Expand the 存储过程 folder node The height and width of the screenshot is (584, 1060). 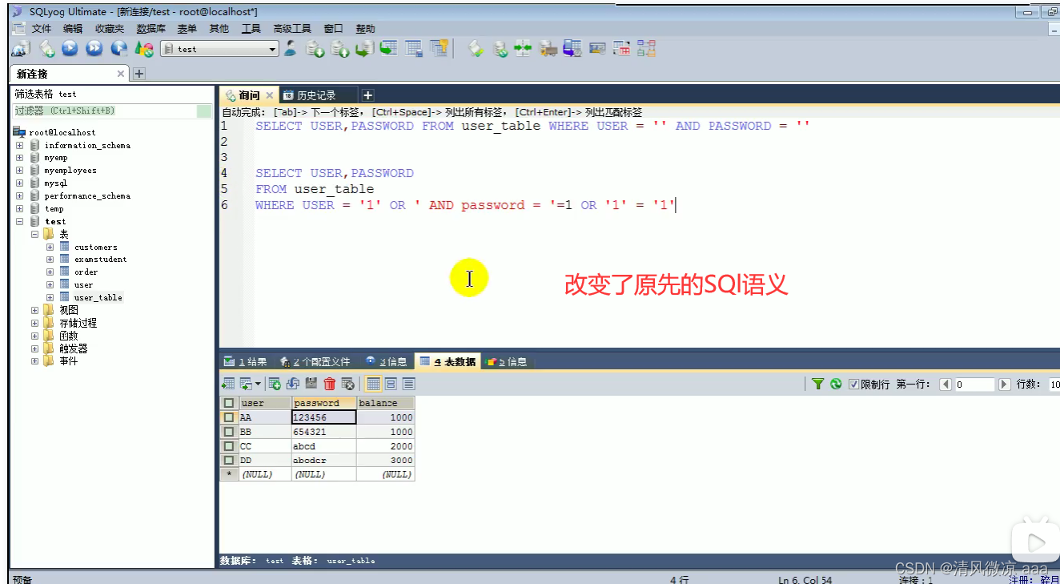click(x=34, y=323)
